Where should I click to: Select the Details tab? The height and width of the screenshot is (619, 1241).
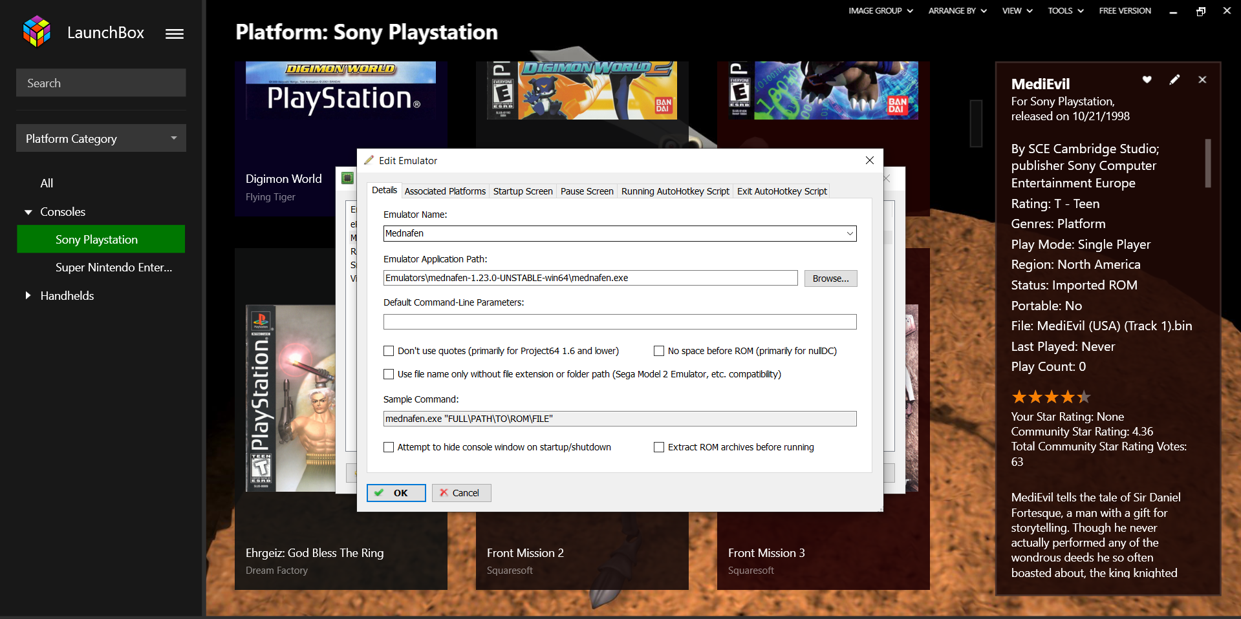point(384,190)
